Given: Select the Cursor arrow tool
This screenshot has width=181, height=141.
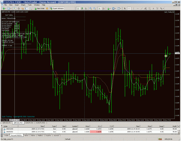Looking at the screenshot, I should pyautogui.click(x=125, y=8).
